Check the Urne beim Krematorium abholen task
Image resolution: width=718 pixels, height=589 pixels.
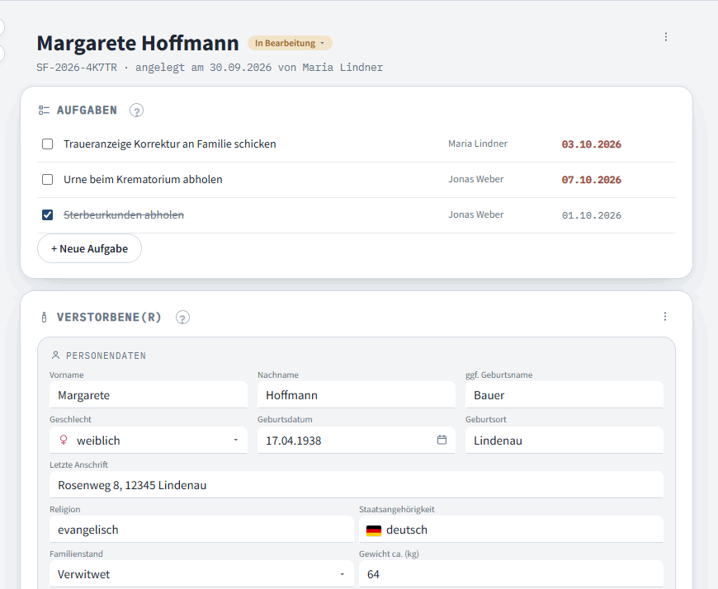[x=47, y=179]
